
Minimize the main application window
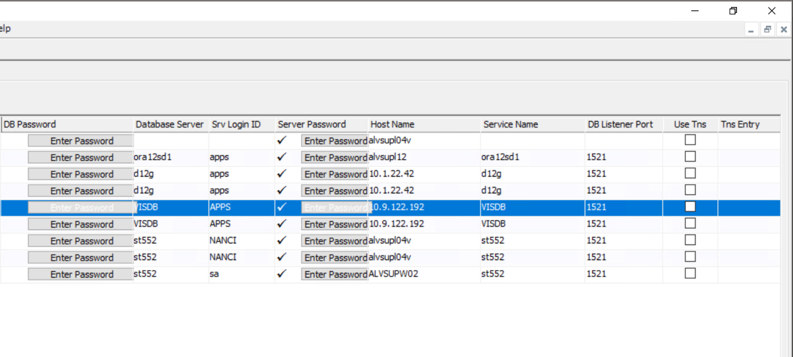695,10
